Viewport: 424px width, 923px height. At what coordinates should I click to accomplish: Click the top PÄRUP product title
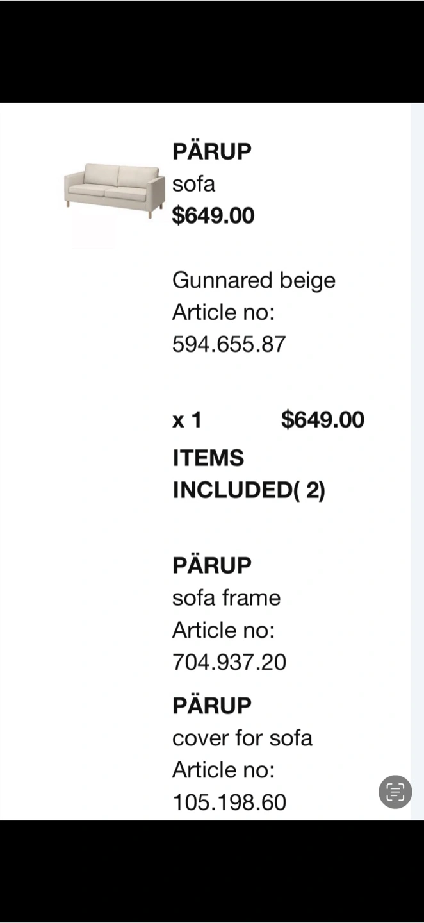(x=212, y=152)
